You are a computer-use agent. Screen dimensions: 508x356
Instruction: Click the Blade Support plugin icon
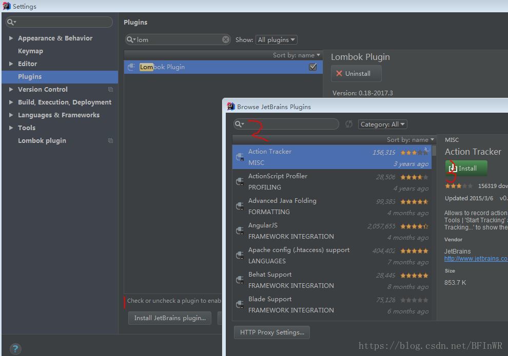pyautogui.click(x=240, y=305)
